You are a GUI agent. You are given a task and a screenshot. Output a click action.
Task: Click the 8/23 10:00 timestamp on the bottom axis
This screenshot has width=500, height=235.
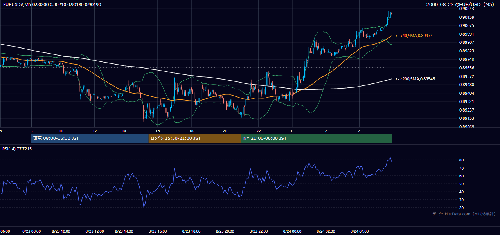[x=61, y=231]
